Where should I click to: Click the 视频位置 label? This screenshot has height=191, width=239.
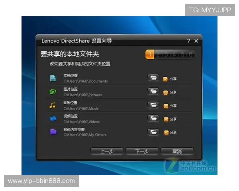coord(71,116)
